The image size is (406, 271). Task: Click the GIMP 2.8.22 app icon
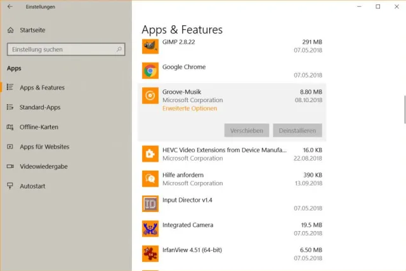click(150, 46)
